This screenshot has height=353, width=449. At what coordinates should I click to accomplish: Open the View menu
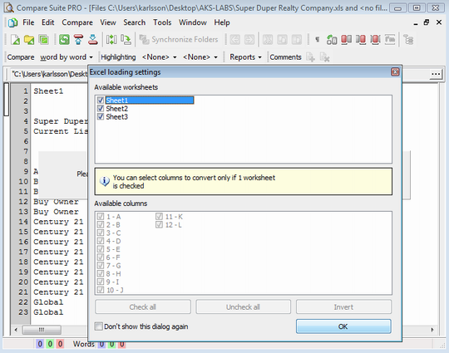pyautogui.click(x=108, y=22)
